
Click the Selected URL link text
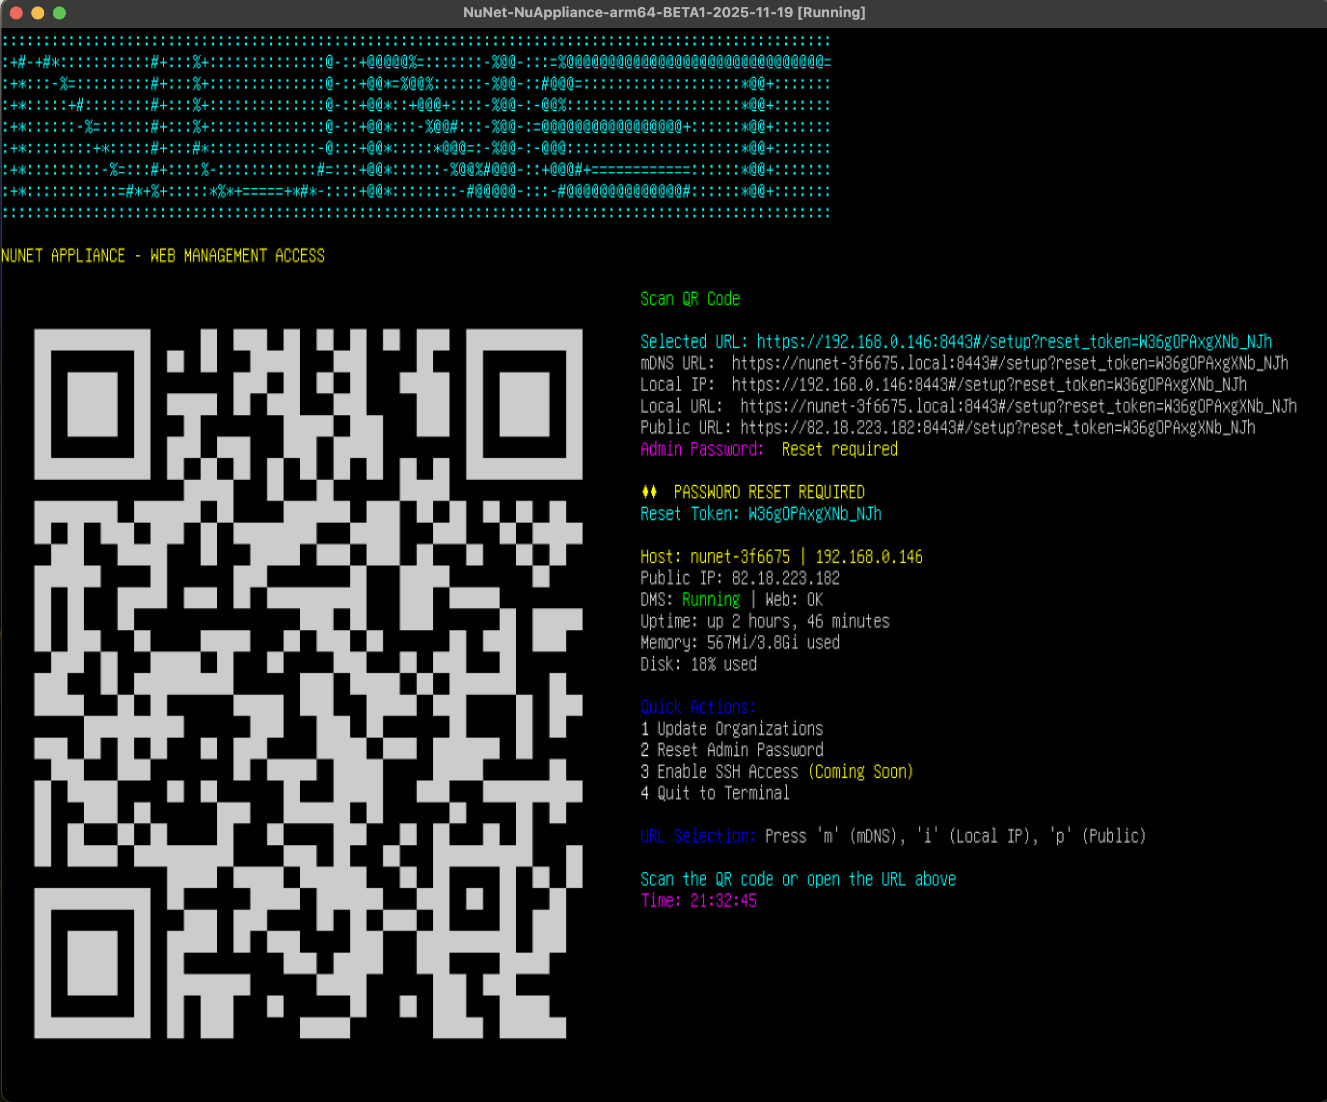tap(1013, 342)
